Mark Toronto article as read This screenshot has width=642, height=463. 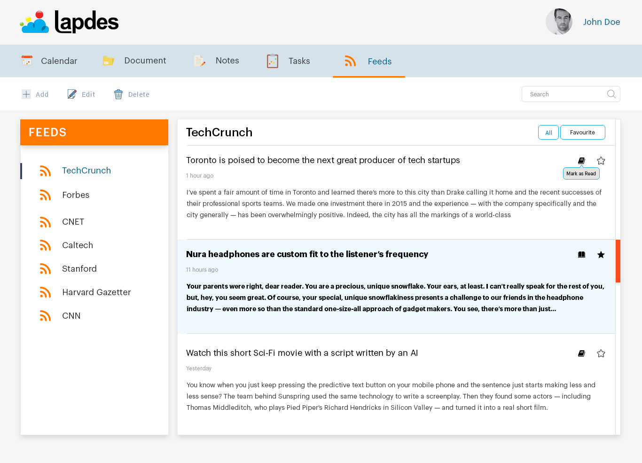581,161
